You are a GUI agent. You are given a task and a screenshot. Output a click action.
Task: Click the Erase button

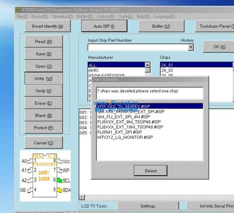pyautogui.click(x=43, y=103)
